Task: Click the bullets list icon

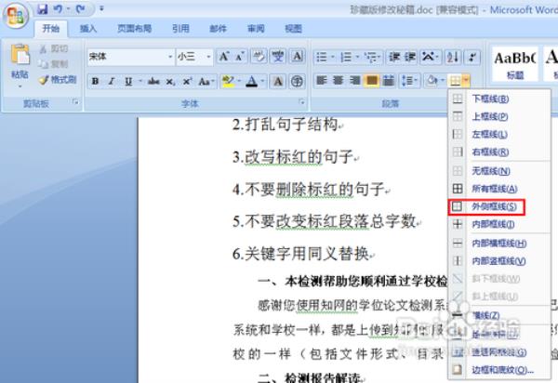Action: coord(322,57)
